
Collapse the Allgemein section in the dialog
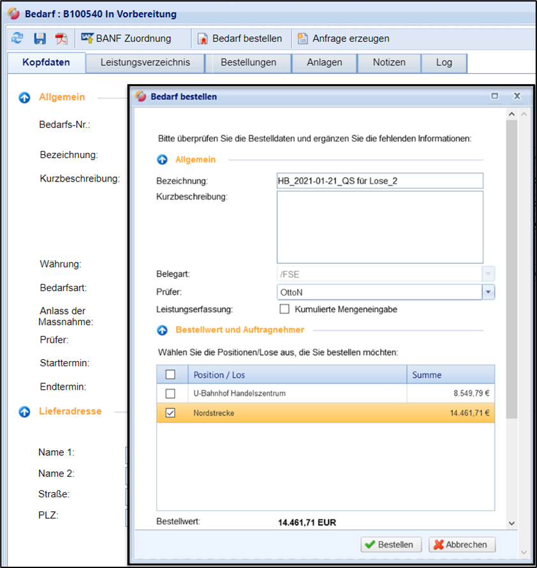pyautogui.click(x=163, y=160)
